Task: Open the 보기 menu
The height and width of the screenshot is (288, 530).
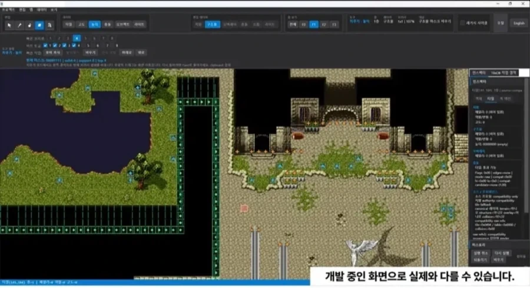Action: 54,10
